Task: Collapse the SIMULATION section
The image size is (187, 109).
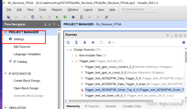Action: coord(5,107)
